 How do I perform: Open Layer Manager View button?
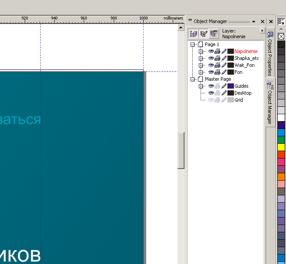(x=214, y=34)
